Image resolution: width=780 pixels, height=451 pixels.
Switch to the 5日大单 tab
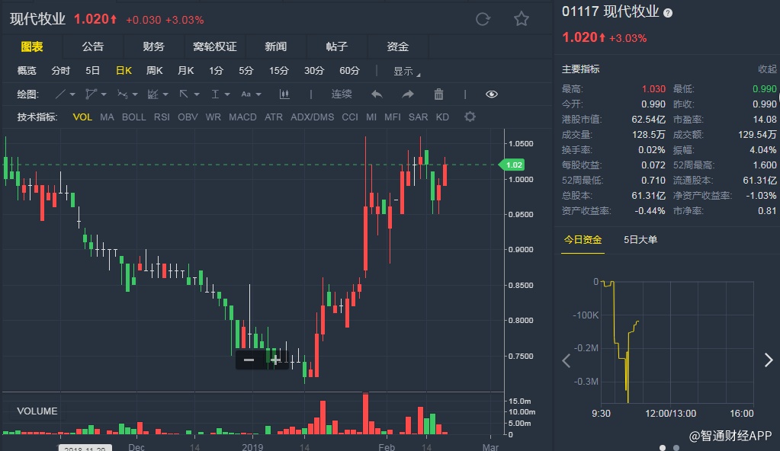click(x=640, y=240)
